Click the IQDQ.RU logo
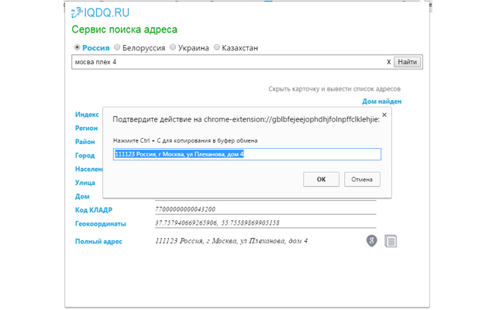Image resolution: width=496 pixels, height=310 pixels. click(x=100, y=12)
